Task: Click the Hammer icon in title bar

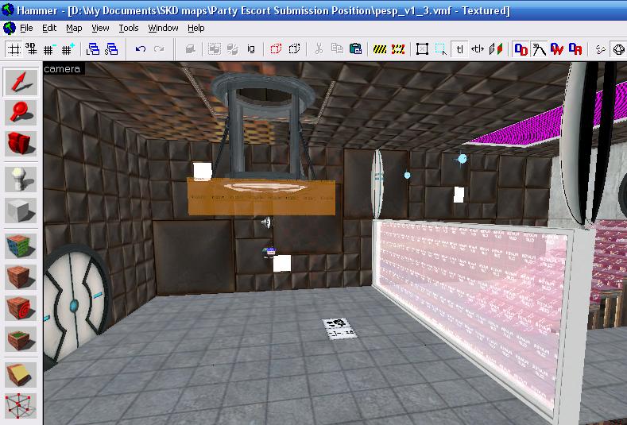Action: coord(8,10)
